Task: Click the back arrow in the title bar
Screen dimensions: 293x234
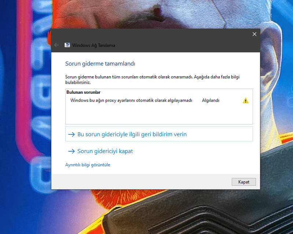Action: (56, 45)
